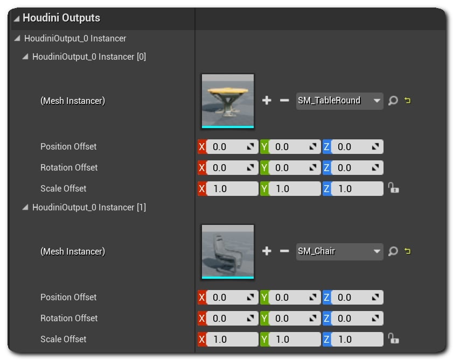Edit Rotation Offset Z for Instancer [0]

[357, 168]
